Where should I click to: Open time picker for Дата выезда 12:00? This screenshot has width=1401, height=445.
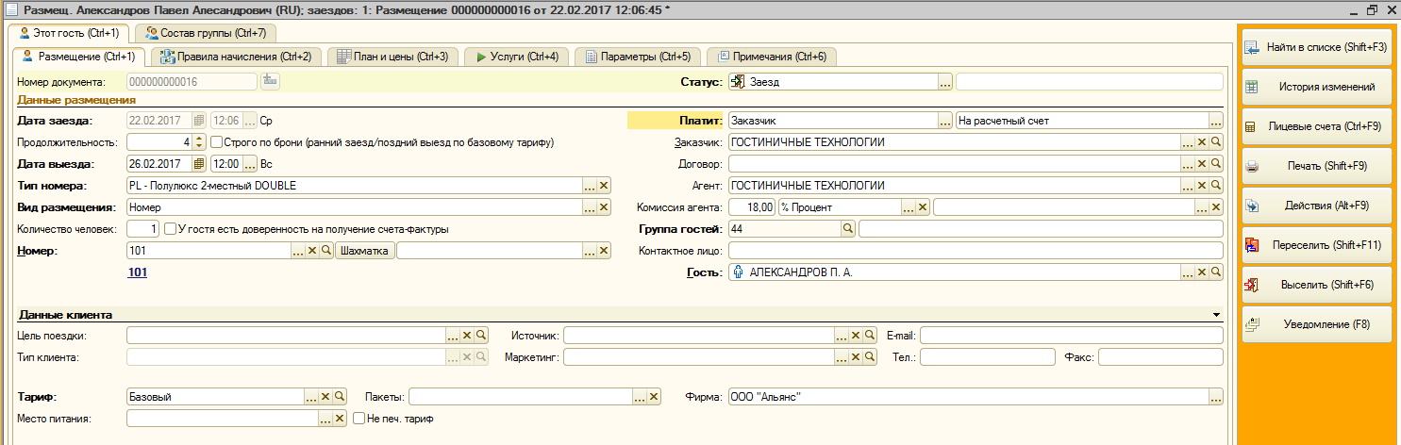click(249, 164)
